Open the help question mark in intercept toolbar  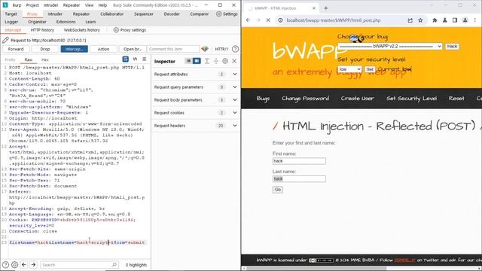(235, 49)
